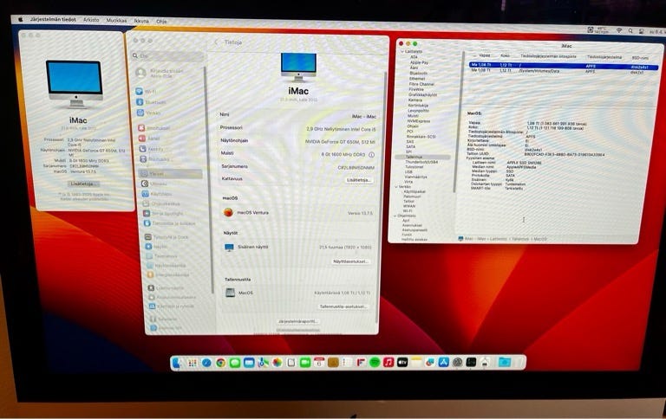Open Spotify in the Dock

[x=375, y=363]
